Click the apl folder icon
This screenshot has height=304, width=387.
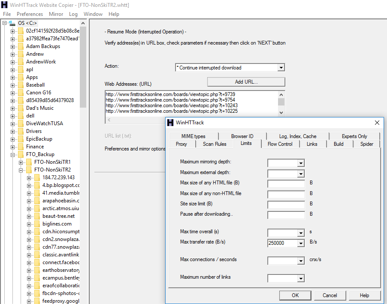click(21, 69)
